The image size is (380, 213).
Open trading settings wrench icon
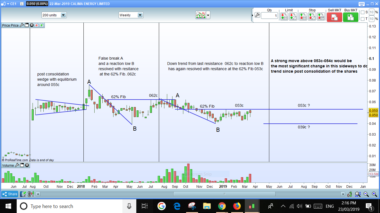click(x=257, y=15)
